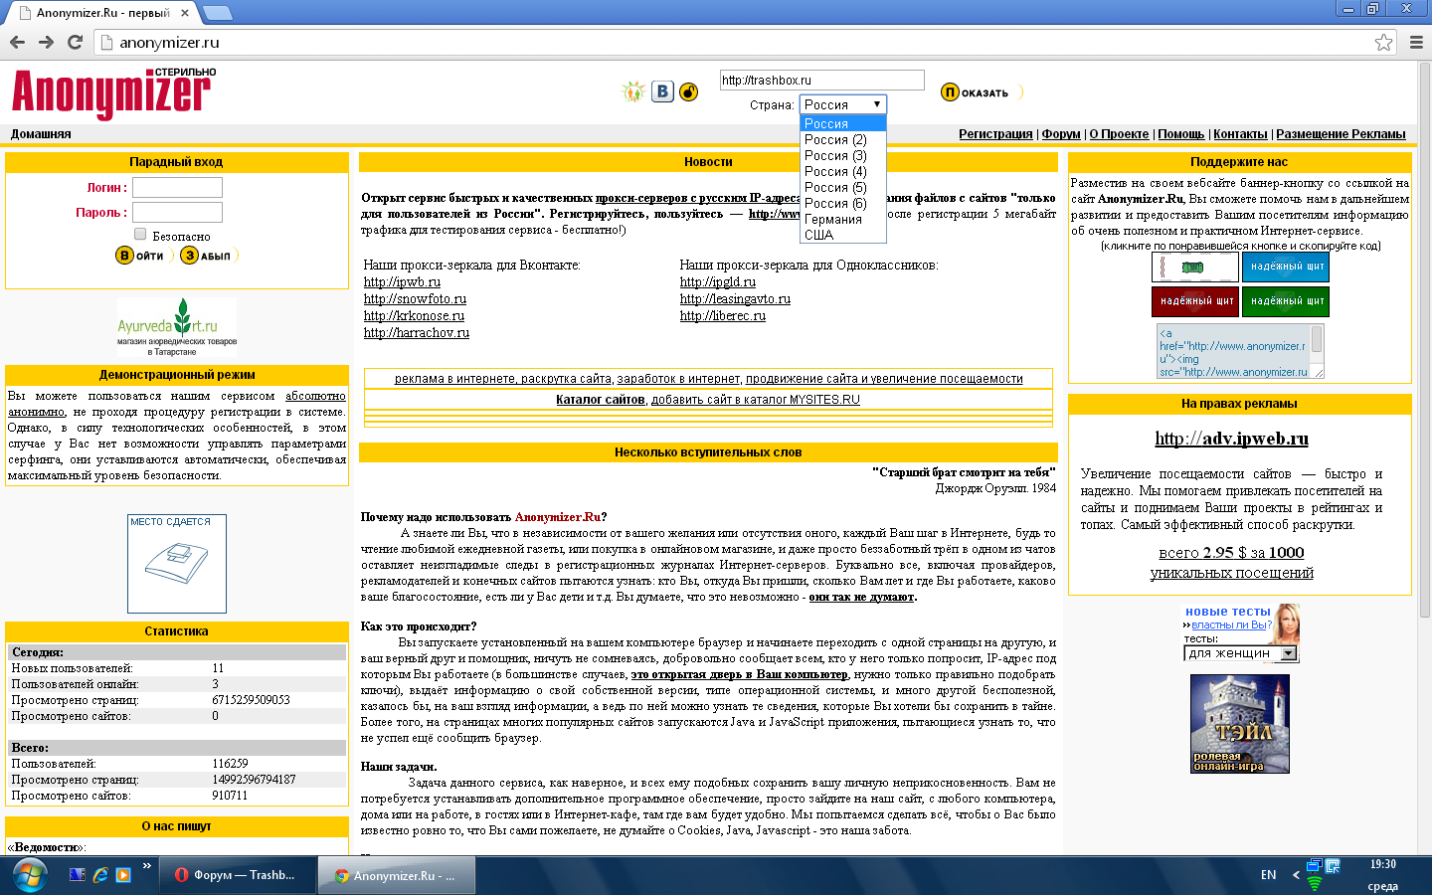
Task: Show hidden system tray icons
Action: [1296, 875]
